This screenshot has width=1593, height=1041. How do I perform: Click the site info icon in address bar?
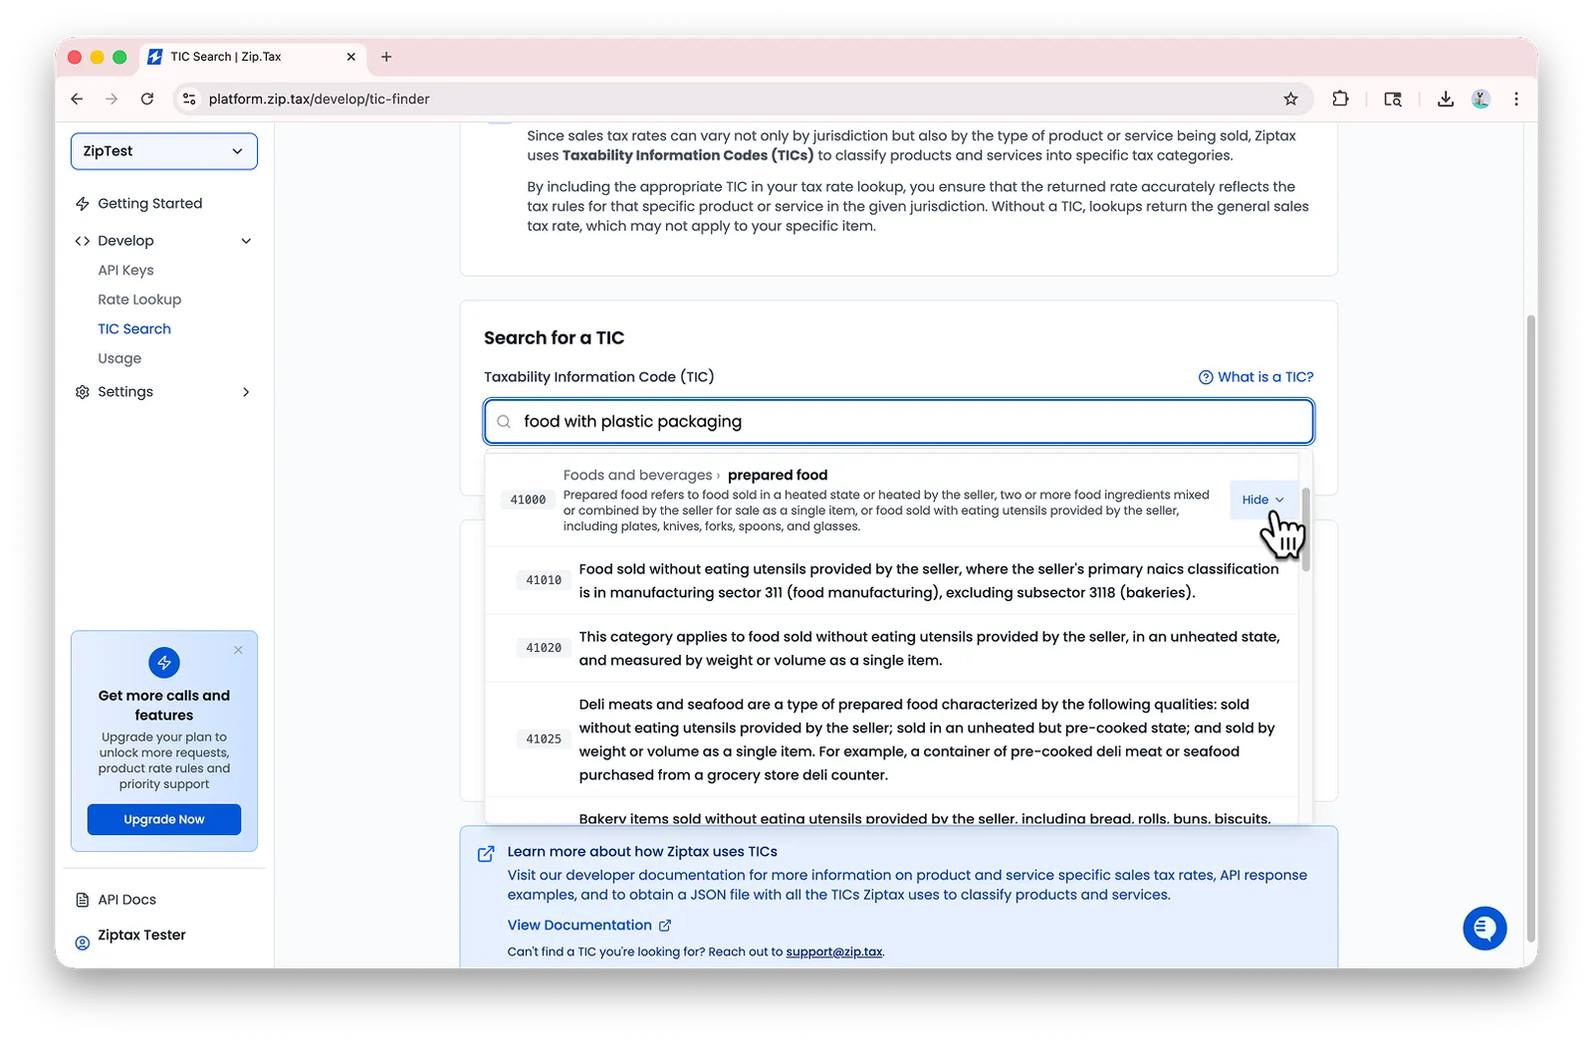189,99
